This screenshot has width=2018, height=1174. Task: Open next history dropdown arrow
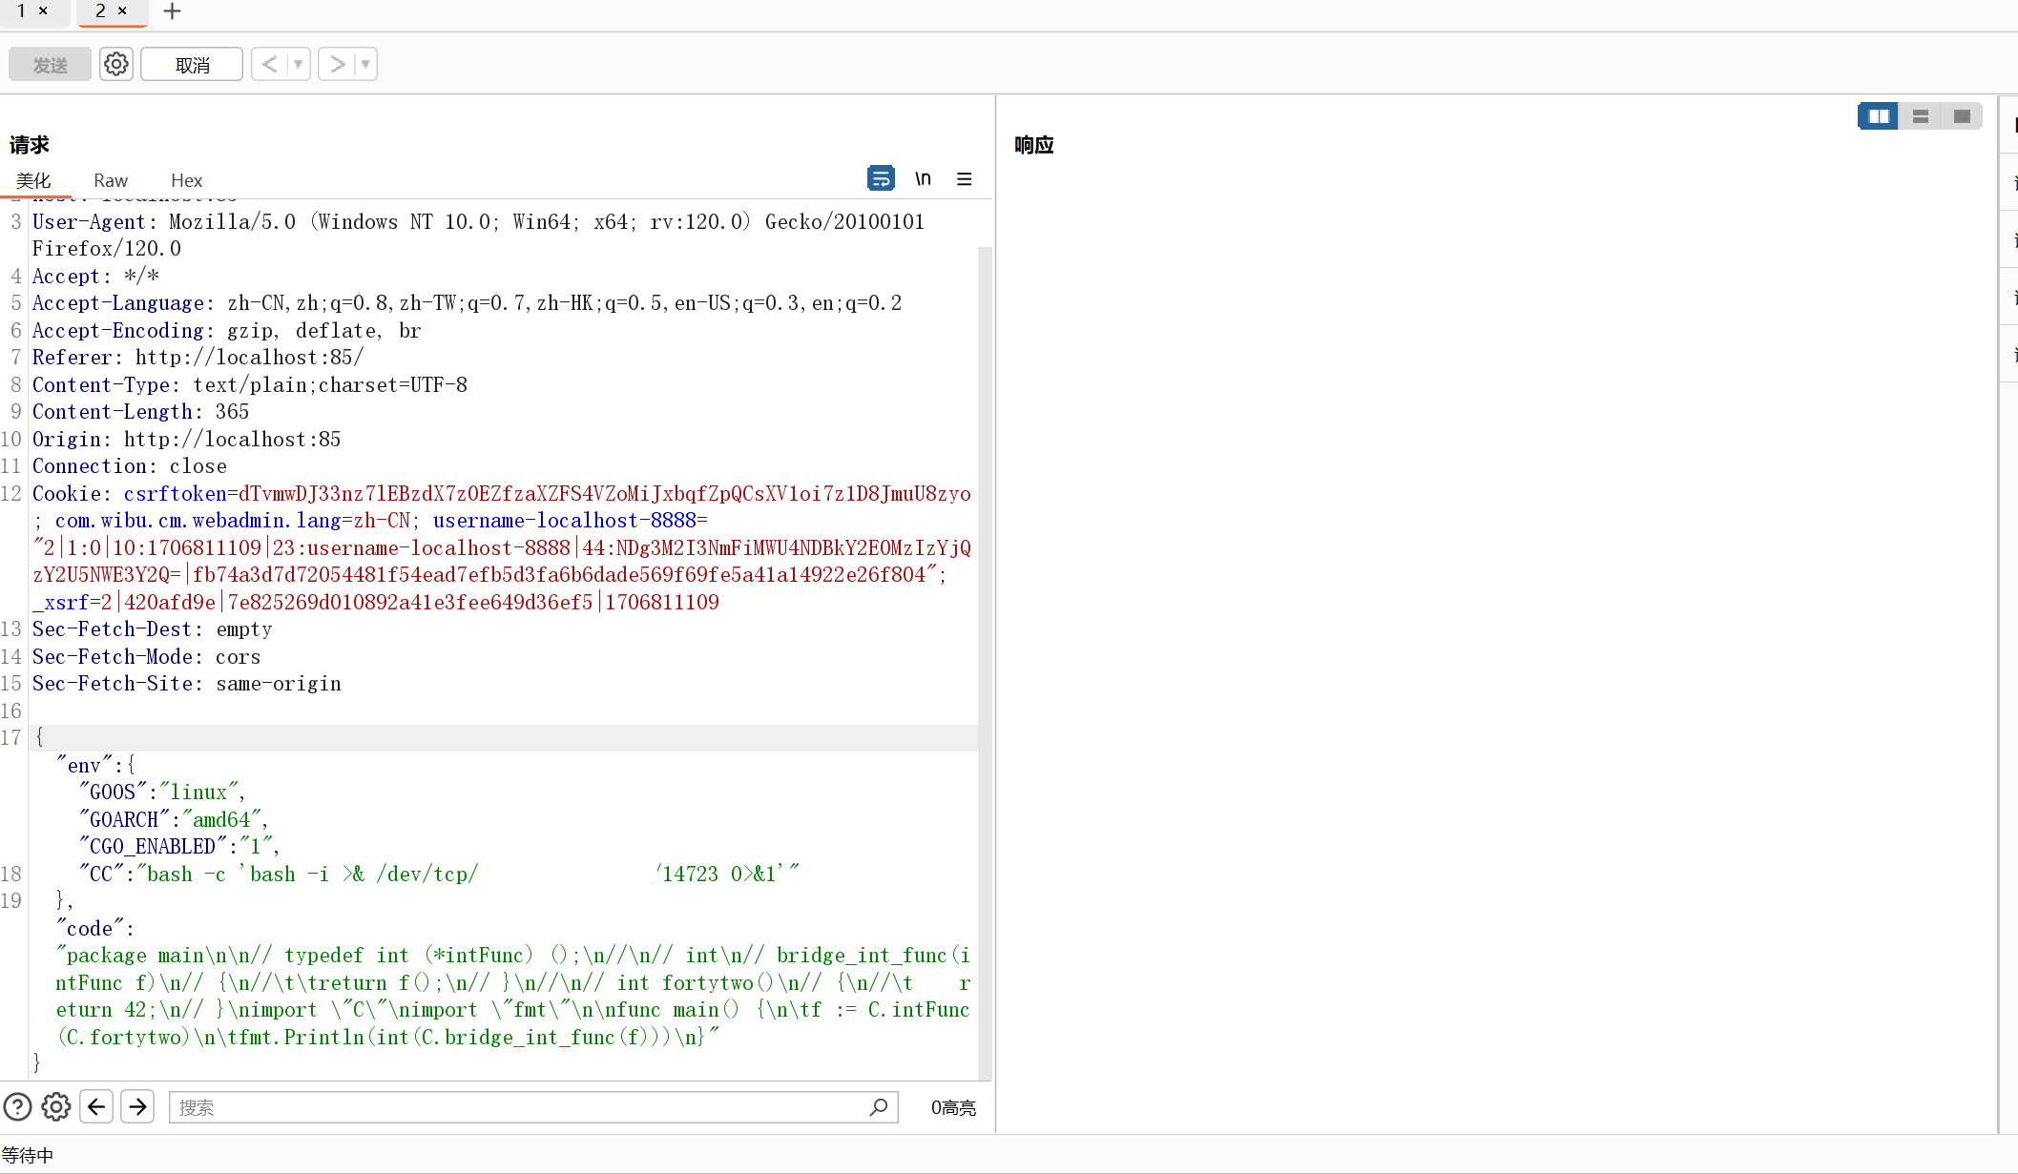tap(365, 64)
